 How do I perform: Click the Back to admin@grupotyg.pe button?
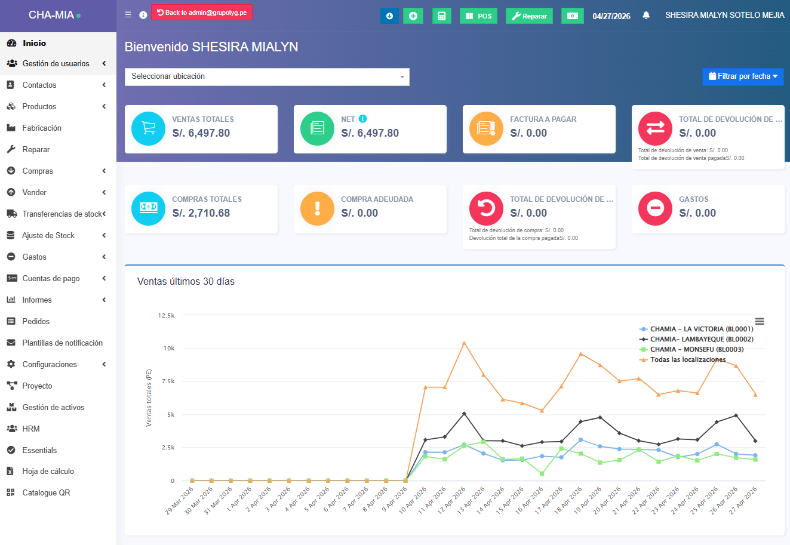[x=202, y=13]
